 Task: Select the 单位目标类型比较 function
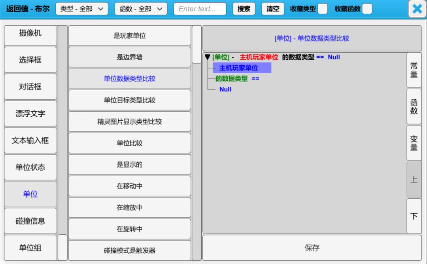tap(130, 100)
